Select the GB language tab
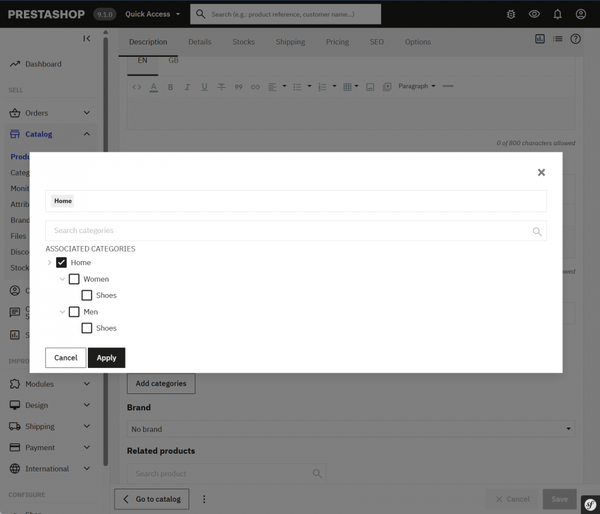The height and width of the screenshot is (514, 600). point(173,60)
